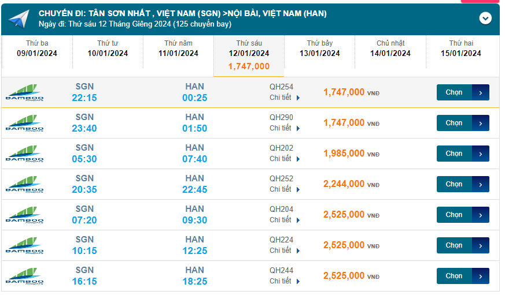505x295 pixels.
Task: Select the Thứ bảy 13/01/2024 date tab
Action: tap(320, 48)
